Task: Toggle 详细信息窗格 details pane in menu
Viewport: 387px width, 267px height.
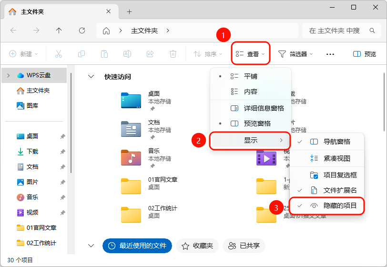Action: (x=251, y=108)
